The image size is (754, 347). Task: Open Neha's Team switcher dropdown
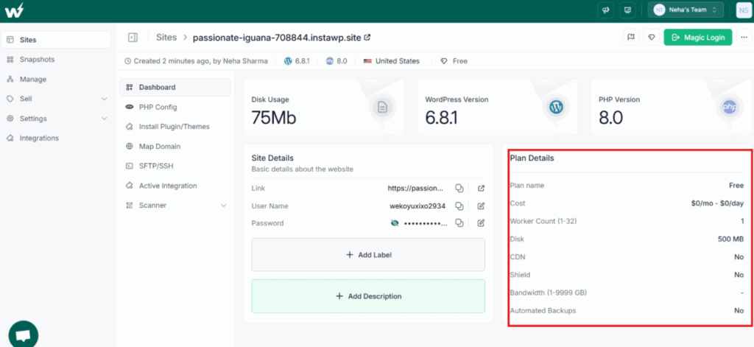(686, 10)
